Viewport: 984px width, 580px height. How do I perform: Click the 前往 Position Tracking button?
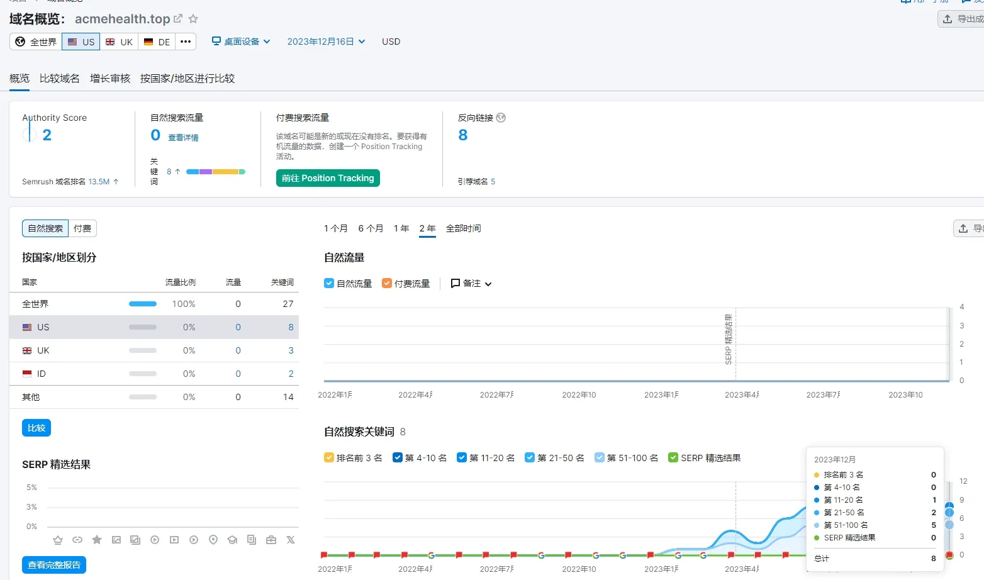pyautogui.click(x=328, y=178)
